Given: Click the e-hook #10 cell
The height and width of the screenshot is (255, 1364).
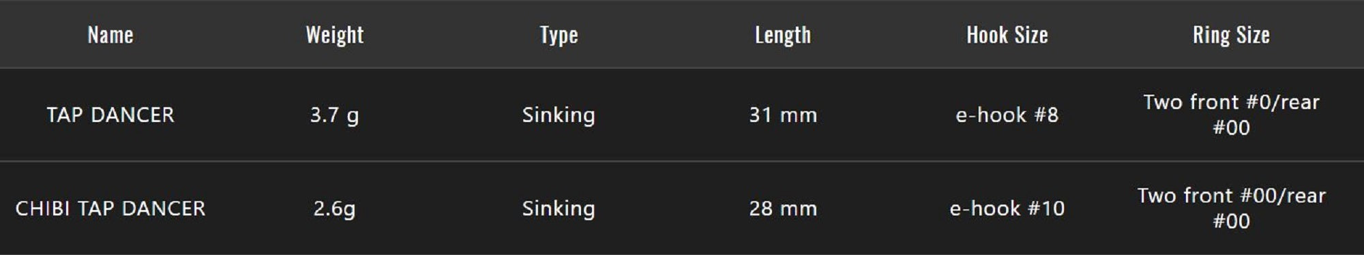Looking at the screenshot, I should point(1007,208).
